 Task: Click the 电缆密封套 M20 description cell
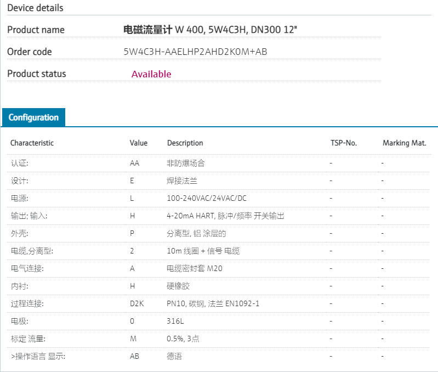194,269
